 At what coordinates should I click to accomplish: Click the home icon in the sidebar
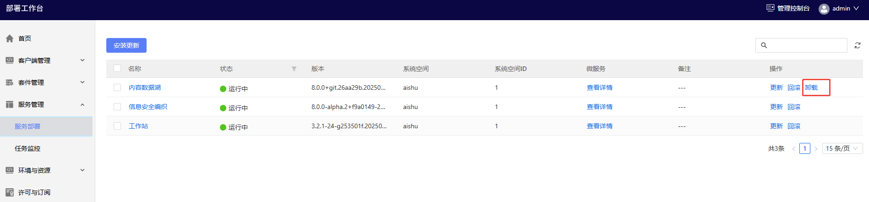9,38
